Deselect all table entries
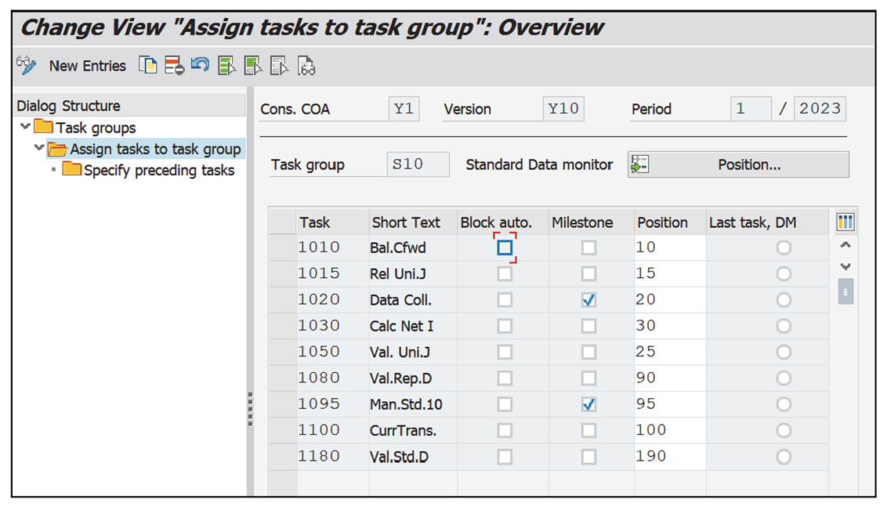 pos(278,65)
